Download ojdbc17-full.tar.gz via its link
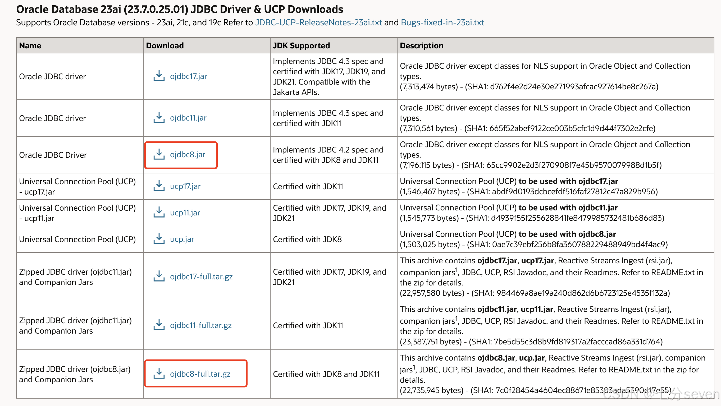Screen dimensions: 721x406 (201, 276)
